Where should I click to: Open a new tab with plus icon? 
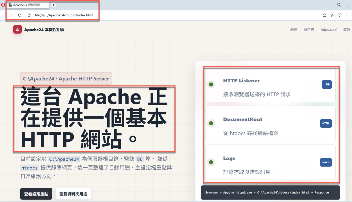54,5
